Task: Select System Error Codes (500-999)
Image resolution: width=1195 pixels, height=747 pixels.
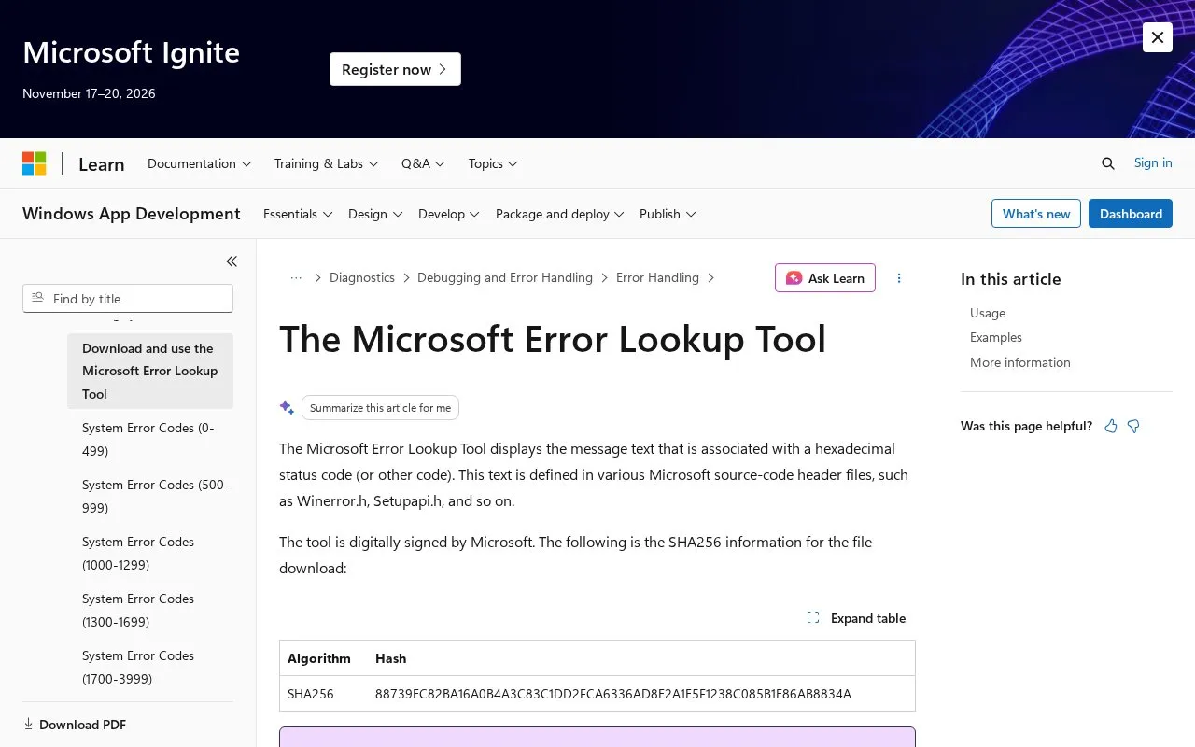Action: pos(150,496)
